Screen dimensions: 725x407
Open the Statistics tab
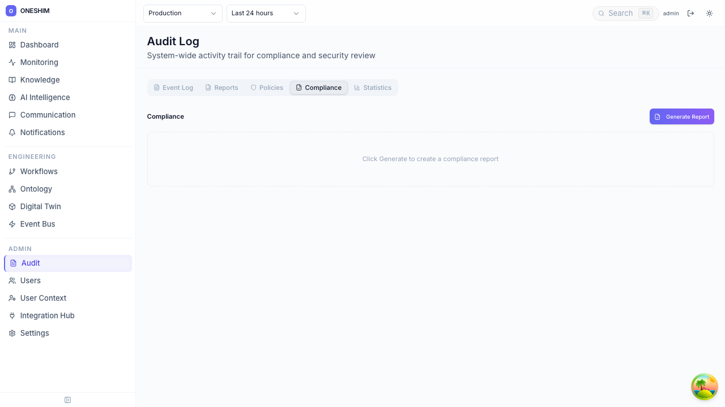[373, 88]
